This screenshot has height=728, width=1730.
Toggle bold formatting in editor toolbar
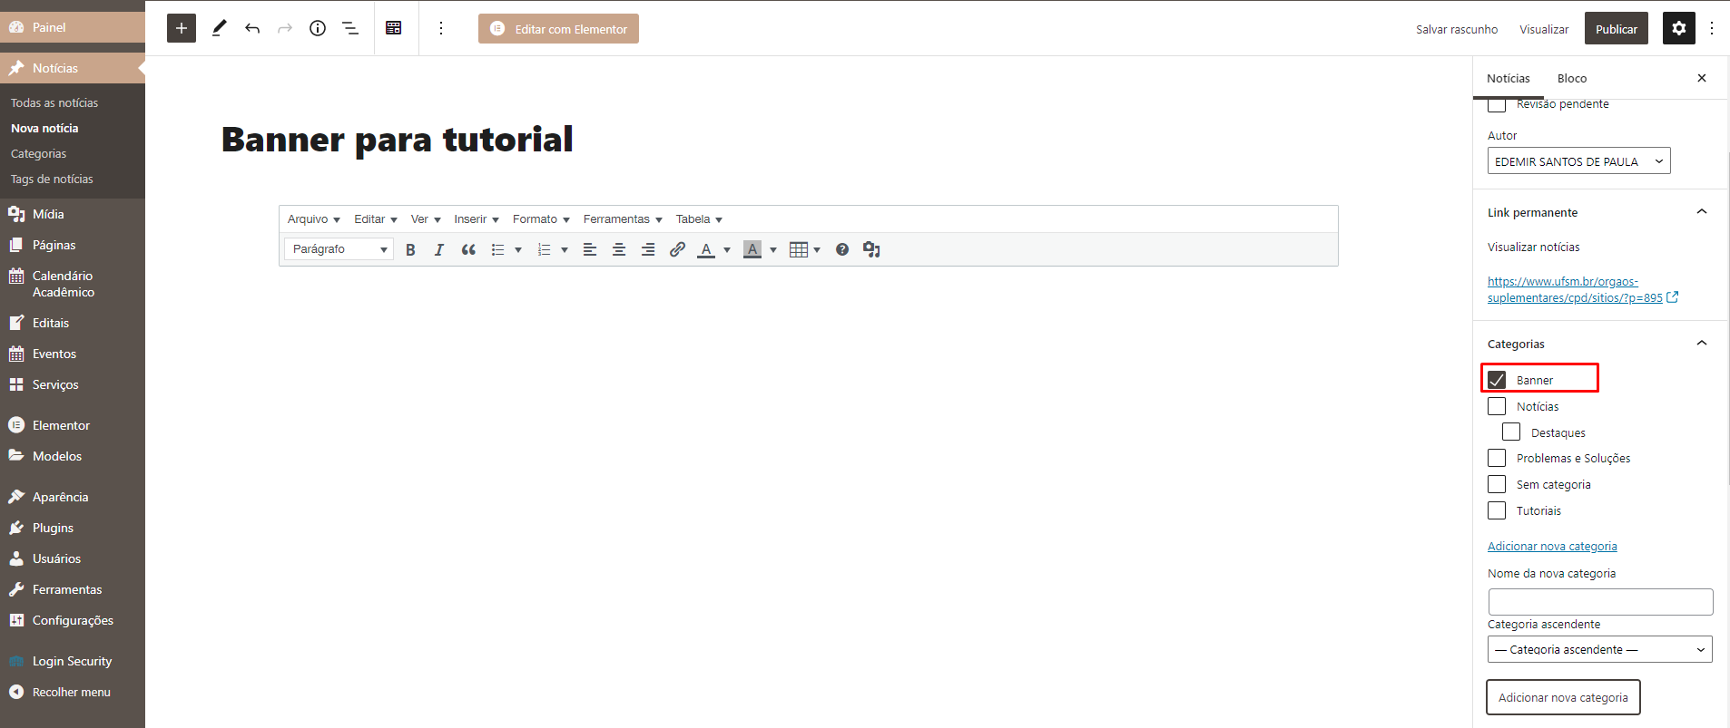(x=410, y=249)
